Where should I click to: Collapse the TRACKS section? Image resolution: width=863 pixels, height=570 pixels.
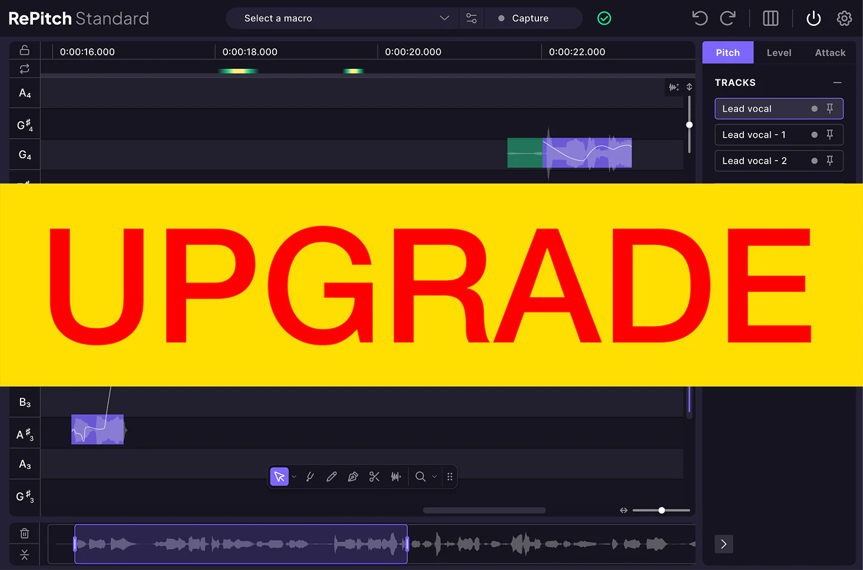click(x=838, y=83)
